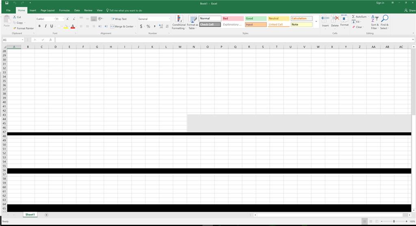The image size is (416, 226).
Task: Open the font size dropdown
Action: point(63,19)
